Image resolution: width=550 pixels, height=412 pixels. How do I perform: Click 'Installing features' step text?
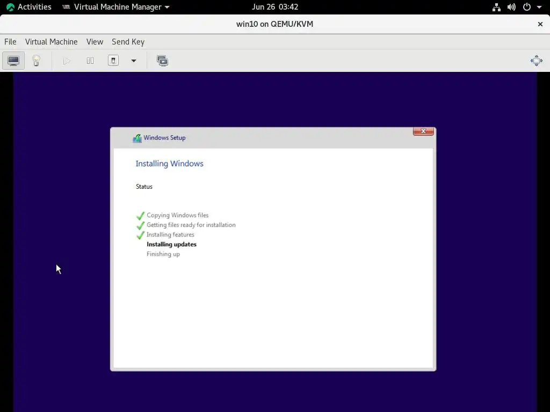click(170, 235)
